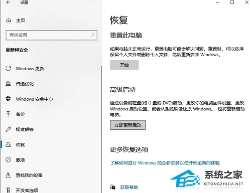
Task: Click the Windows 安全中心 shield icon
Action: (8, 99)
